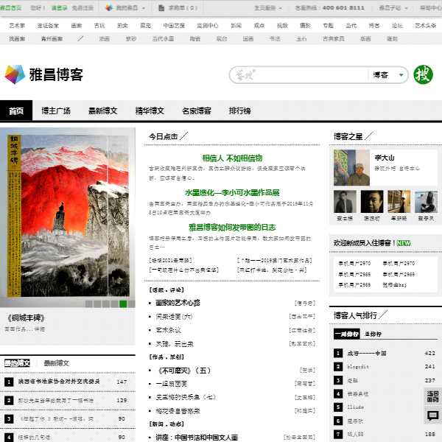
Task: Click the 免费注册 link
Action: (x=83, y=8)
